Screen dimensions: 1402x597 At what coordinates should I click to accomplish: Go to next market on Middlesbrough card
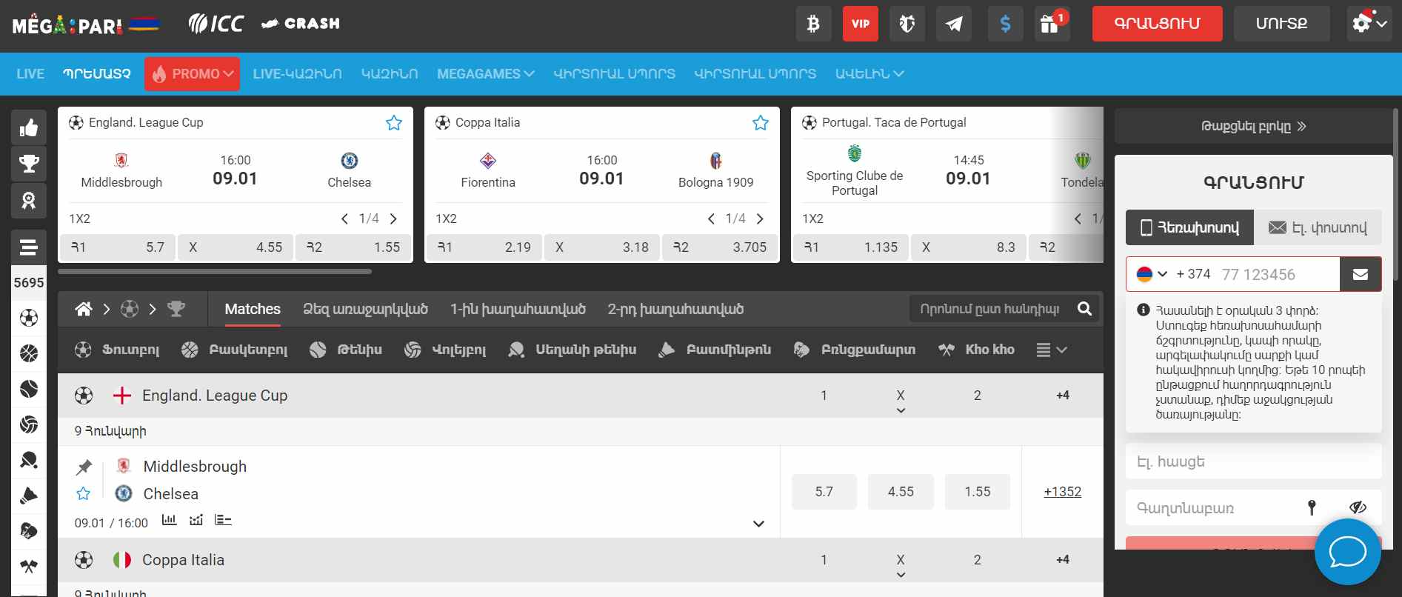click(x=393, y=219)
